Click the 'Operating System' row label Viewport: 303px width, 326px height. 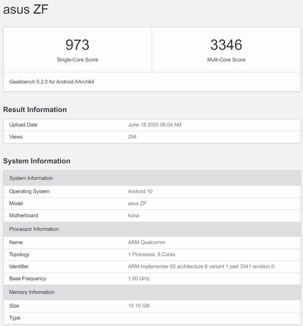[30, 191]
